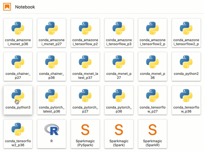Open conda_amazonei_tensorflow_p3 kernel card
Image resolution: width=204 pixels, height=152 pixels.
tap(119, 33)
